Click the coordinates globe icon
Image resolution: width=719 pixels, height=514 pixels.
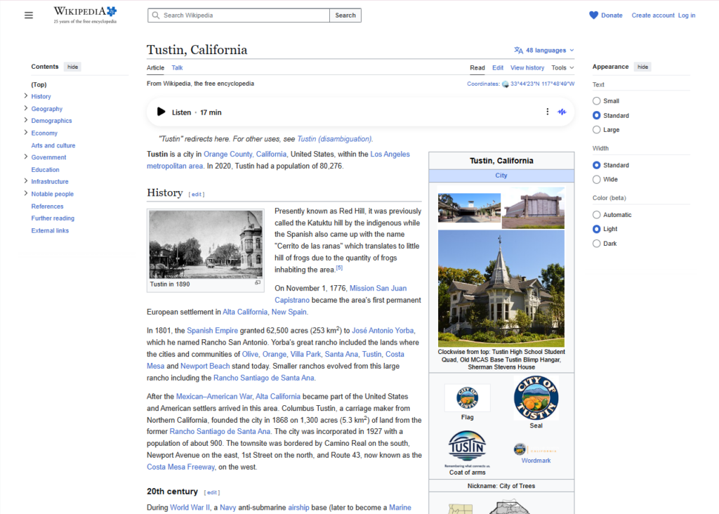tap(506, 84)
